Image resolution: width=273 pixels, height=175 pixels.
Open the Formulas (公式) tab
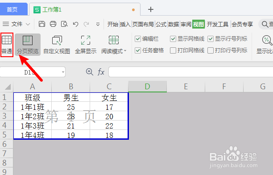161,24
